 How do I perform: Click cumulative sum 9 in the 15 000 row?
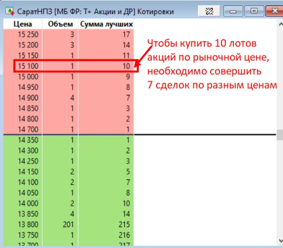(x=128, y=76)
